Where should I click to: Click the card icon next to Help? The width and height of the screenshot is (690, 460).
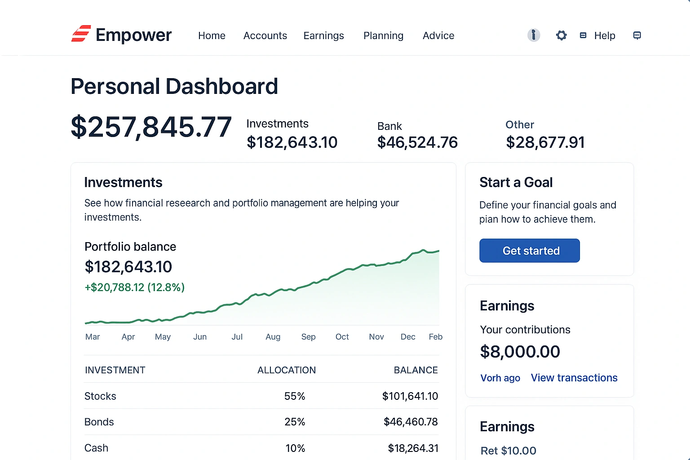(583, 35)
